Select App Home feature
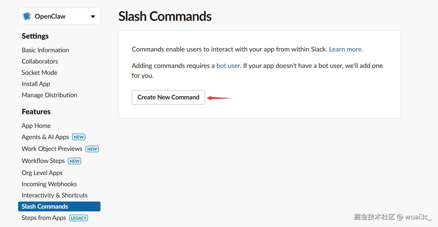 [x=36, y=126]
